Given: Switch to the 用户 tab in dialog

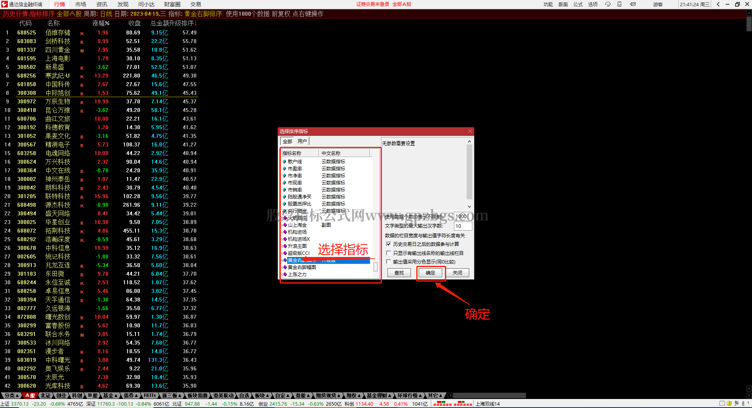Looking at the screenshot, I should click(x=302, y=141).
